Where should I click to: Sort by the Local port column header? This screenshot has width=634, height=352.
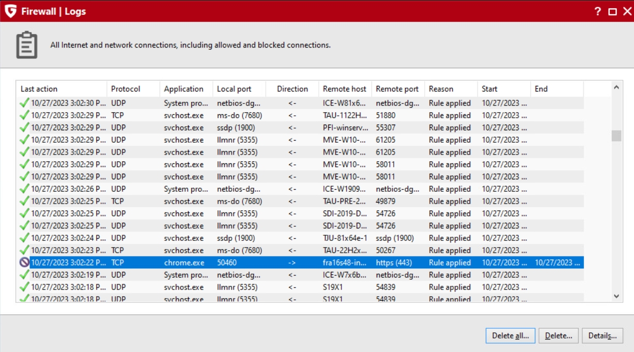(x=239, y=89)
